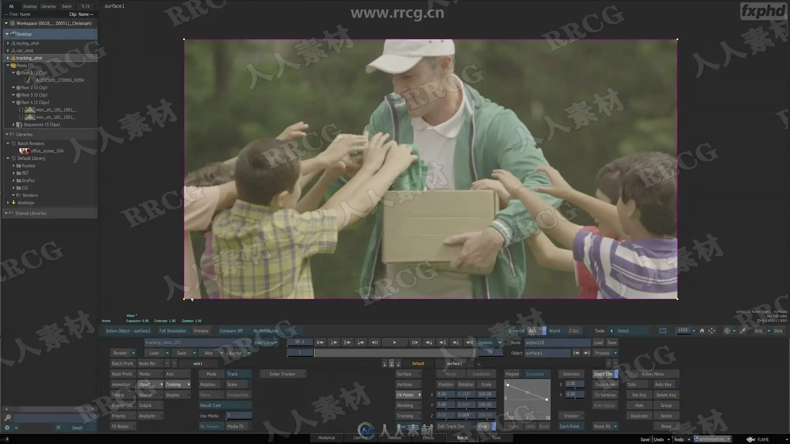Viewport: 790px width, 444px height.
Task: Go to previous object arrow icon
Action: click(x=576, y=353)
